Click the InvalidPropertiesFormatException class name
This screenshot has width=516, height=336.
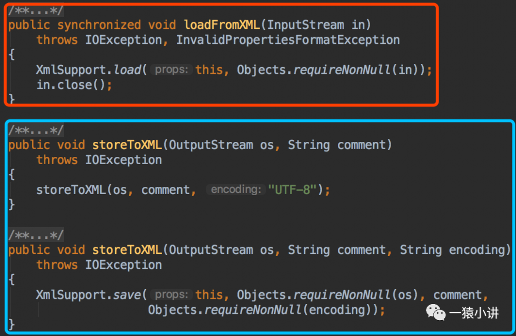(x=288, y=40)
